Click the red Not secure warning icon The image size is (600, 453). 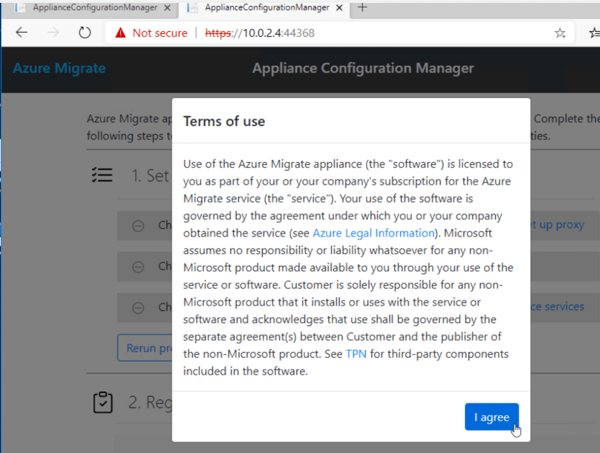pos(121,32)
